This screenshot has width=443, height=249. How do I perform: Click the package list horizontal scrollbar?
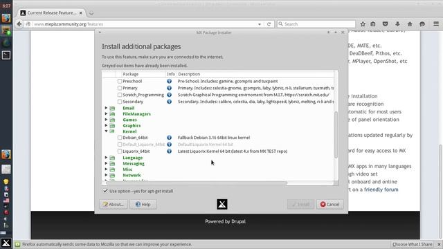coord(197,183)
